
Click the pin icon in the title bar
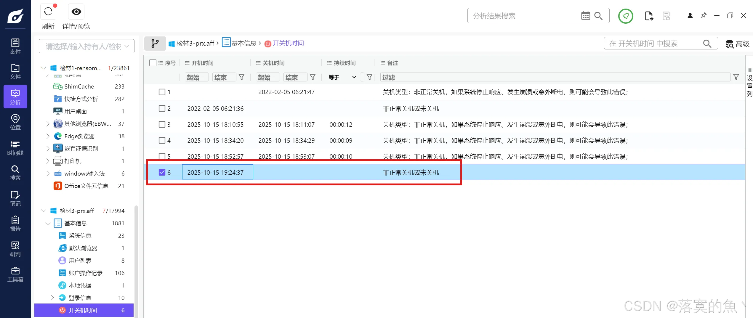[704, 15]
